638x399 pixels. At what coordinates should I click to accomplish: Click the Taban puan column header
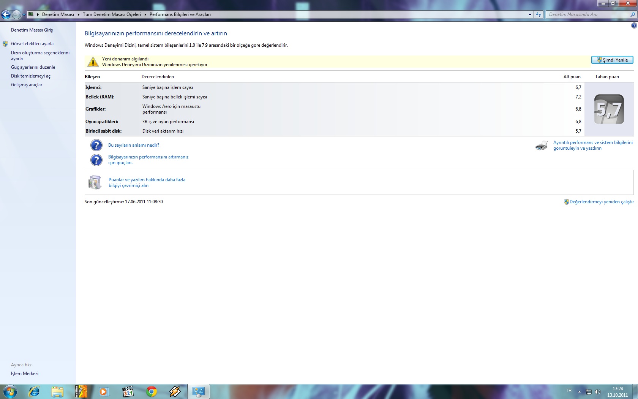click(607, 77)
